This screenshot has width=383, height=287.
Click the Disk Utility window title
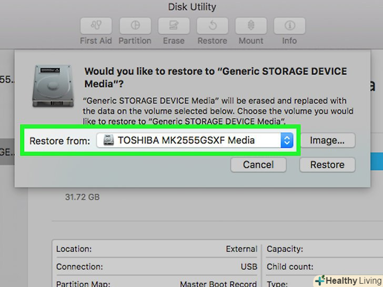(192, 7)
